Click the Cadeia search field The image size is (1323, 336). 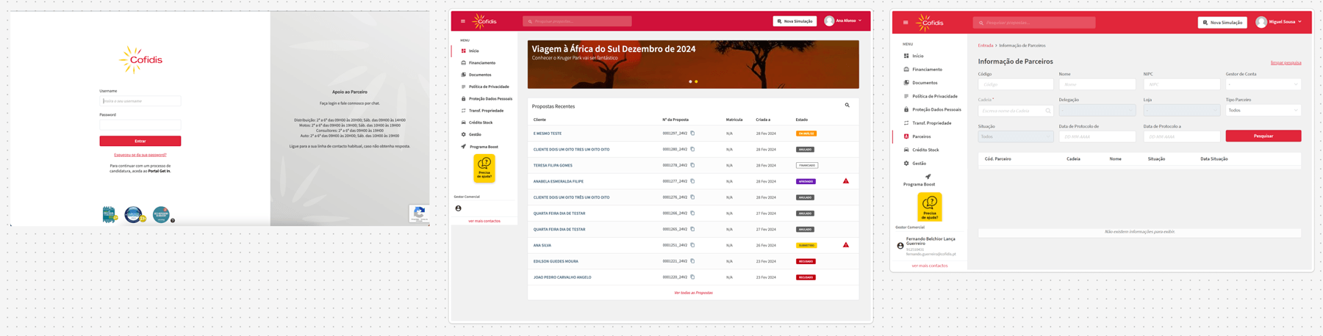pos(1016,110)
